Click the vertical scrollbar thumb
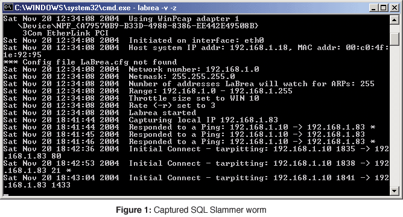Viewport: 403px width, 217px height. [x=395, y=39]
